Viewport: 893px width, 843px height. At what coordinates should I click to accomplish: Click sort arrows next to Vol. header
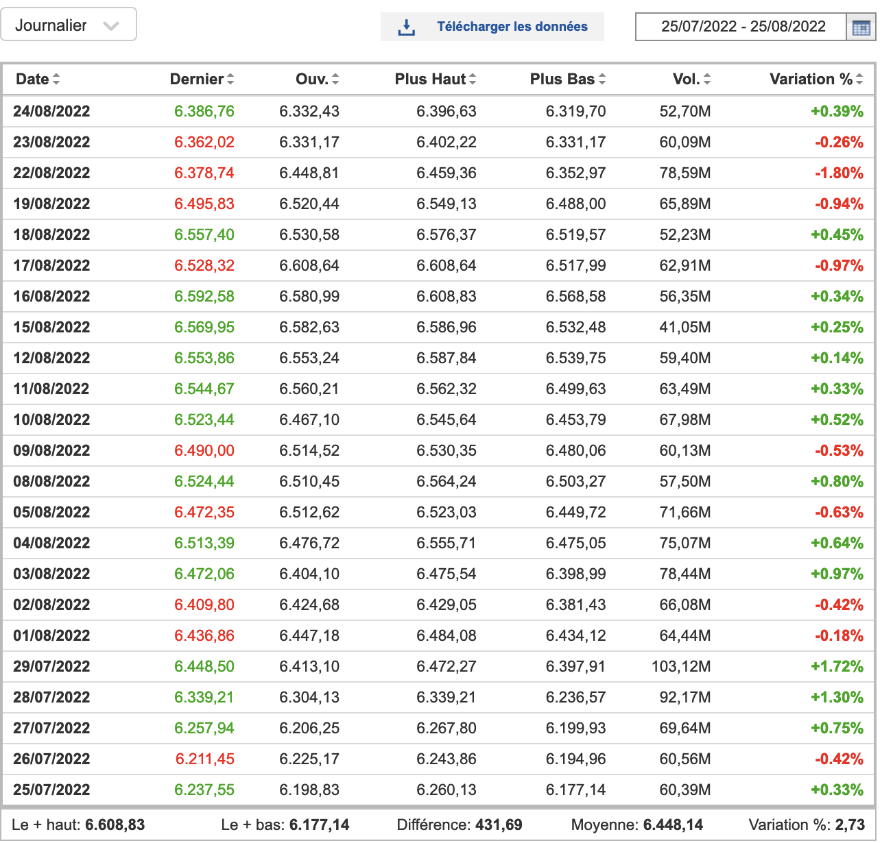[707, 80]
